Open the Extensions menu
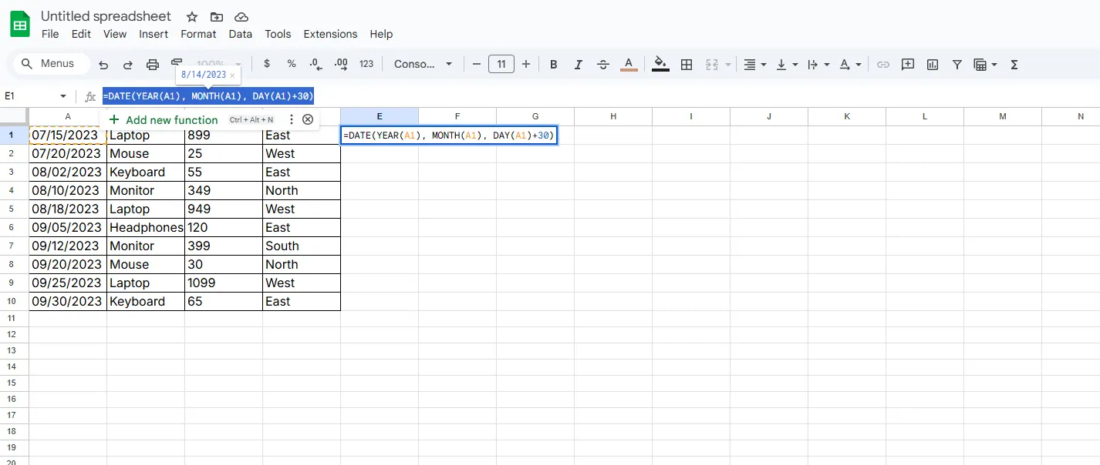Screen dimensions: 1100x465 pyautogui.click(x=330, y=34)
